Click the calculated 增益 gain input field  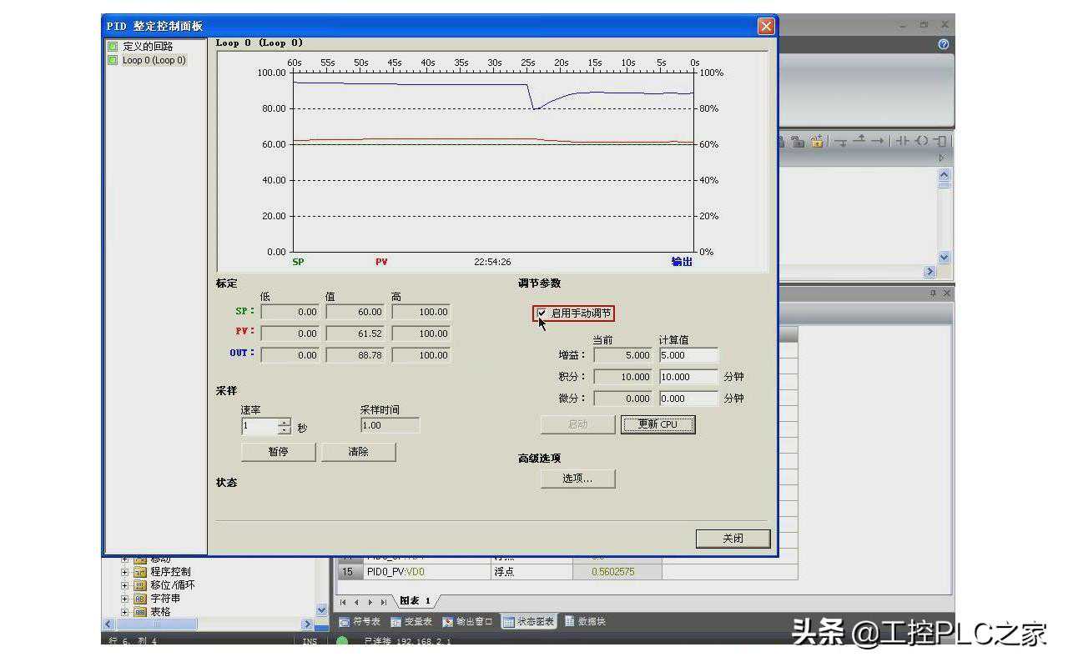coord(688,355)
